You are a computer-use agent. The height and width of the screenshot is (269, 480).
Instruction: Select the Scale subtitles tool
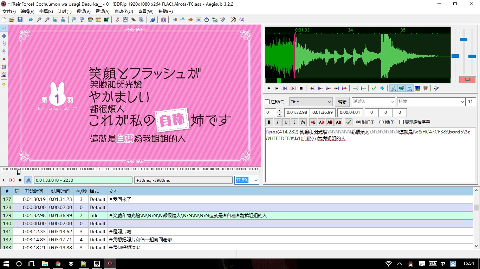click(4, 59)
